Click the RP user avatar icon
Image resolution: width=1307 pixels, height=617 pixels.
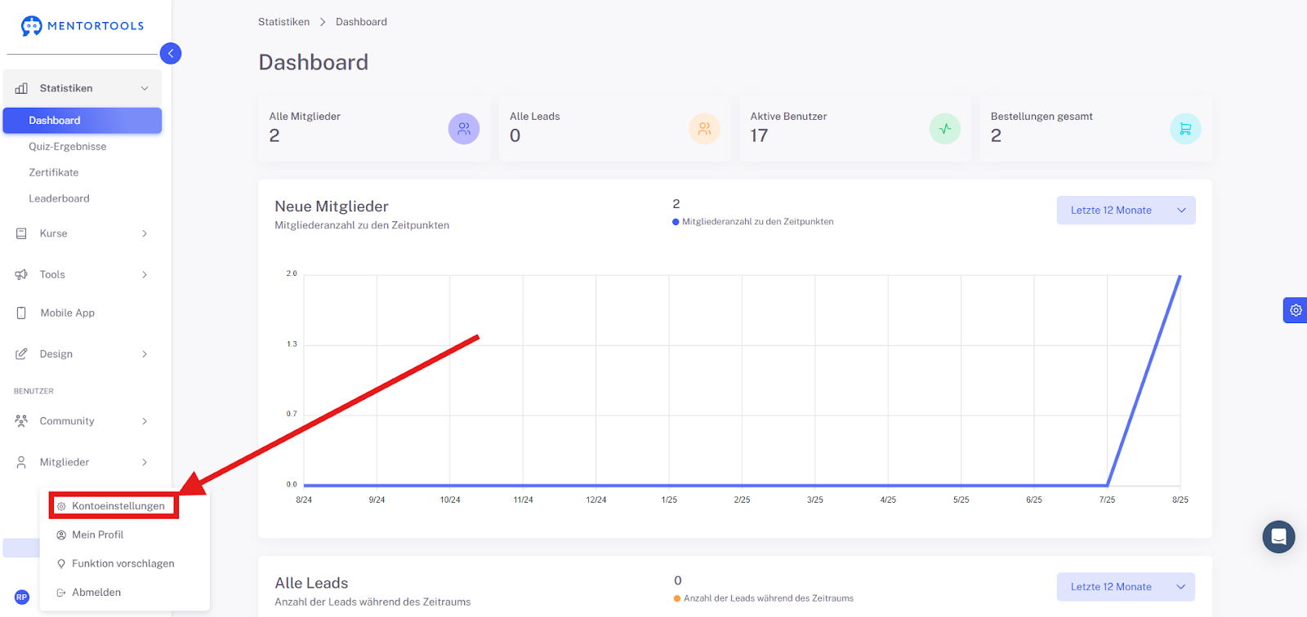click(x=22, y=597)
